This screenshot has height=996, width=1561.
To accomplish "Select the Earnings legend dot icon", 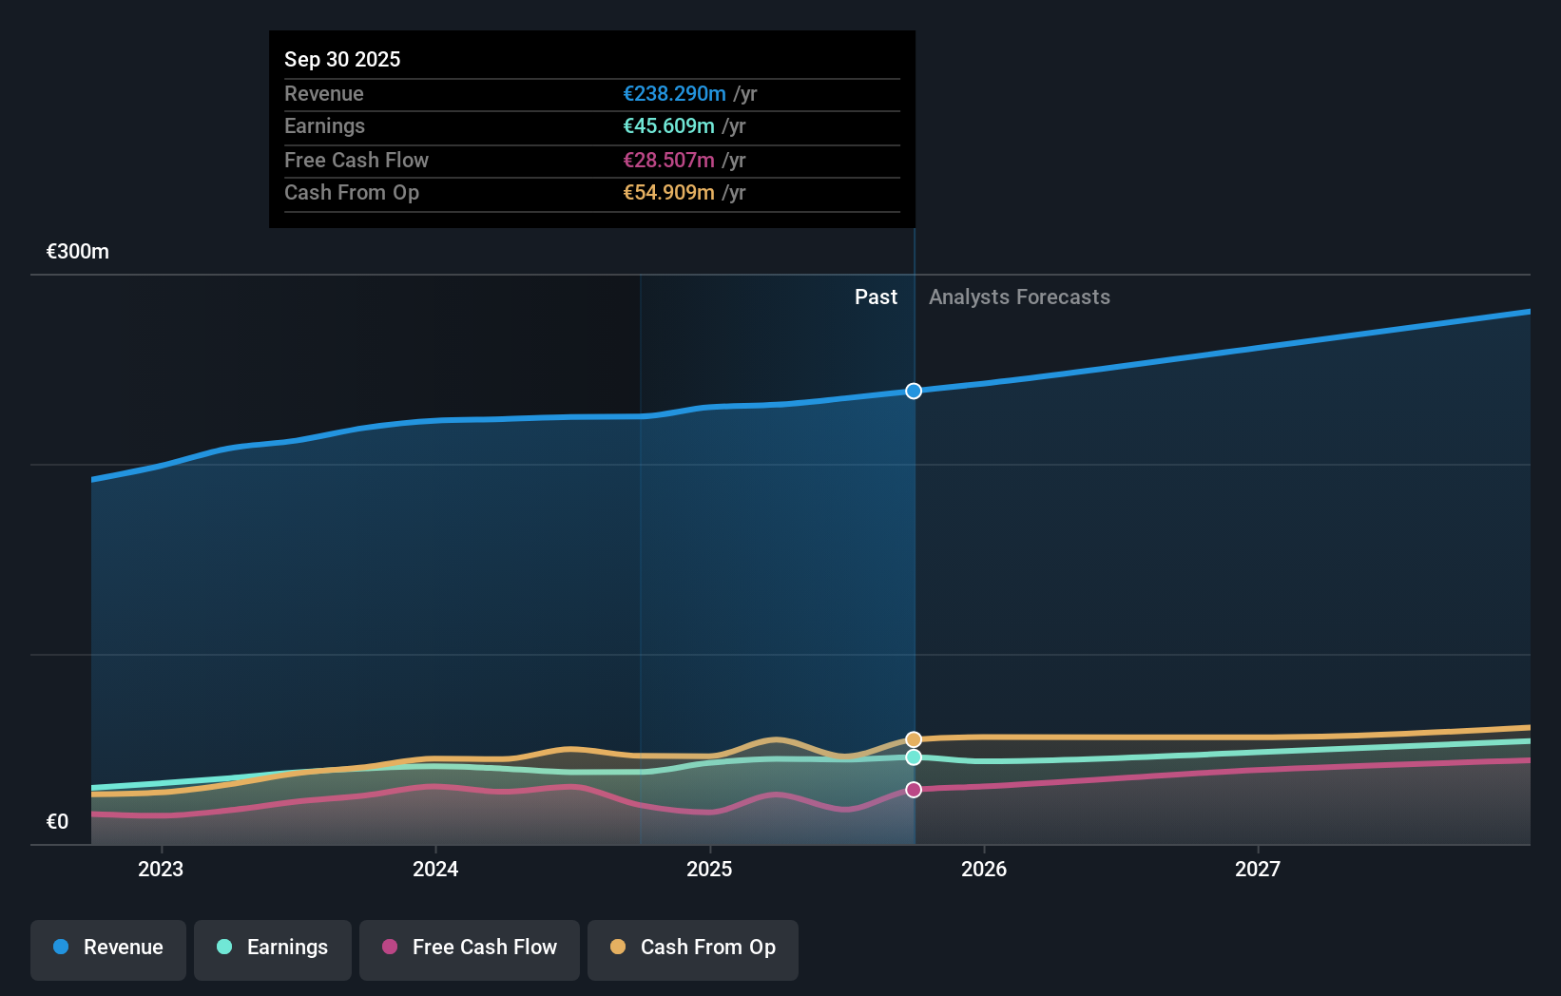I will pos(222,948).
